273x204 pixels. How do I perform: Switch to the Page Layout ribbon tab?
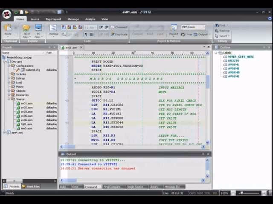click(x=53, y=19)
